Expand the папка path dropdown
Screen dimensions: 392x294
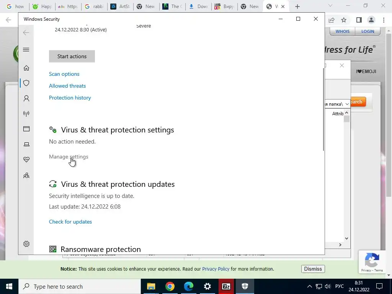[x=347, y=104]
